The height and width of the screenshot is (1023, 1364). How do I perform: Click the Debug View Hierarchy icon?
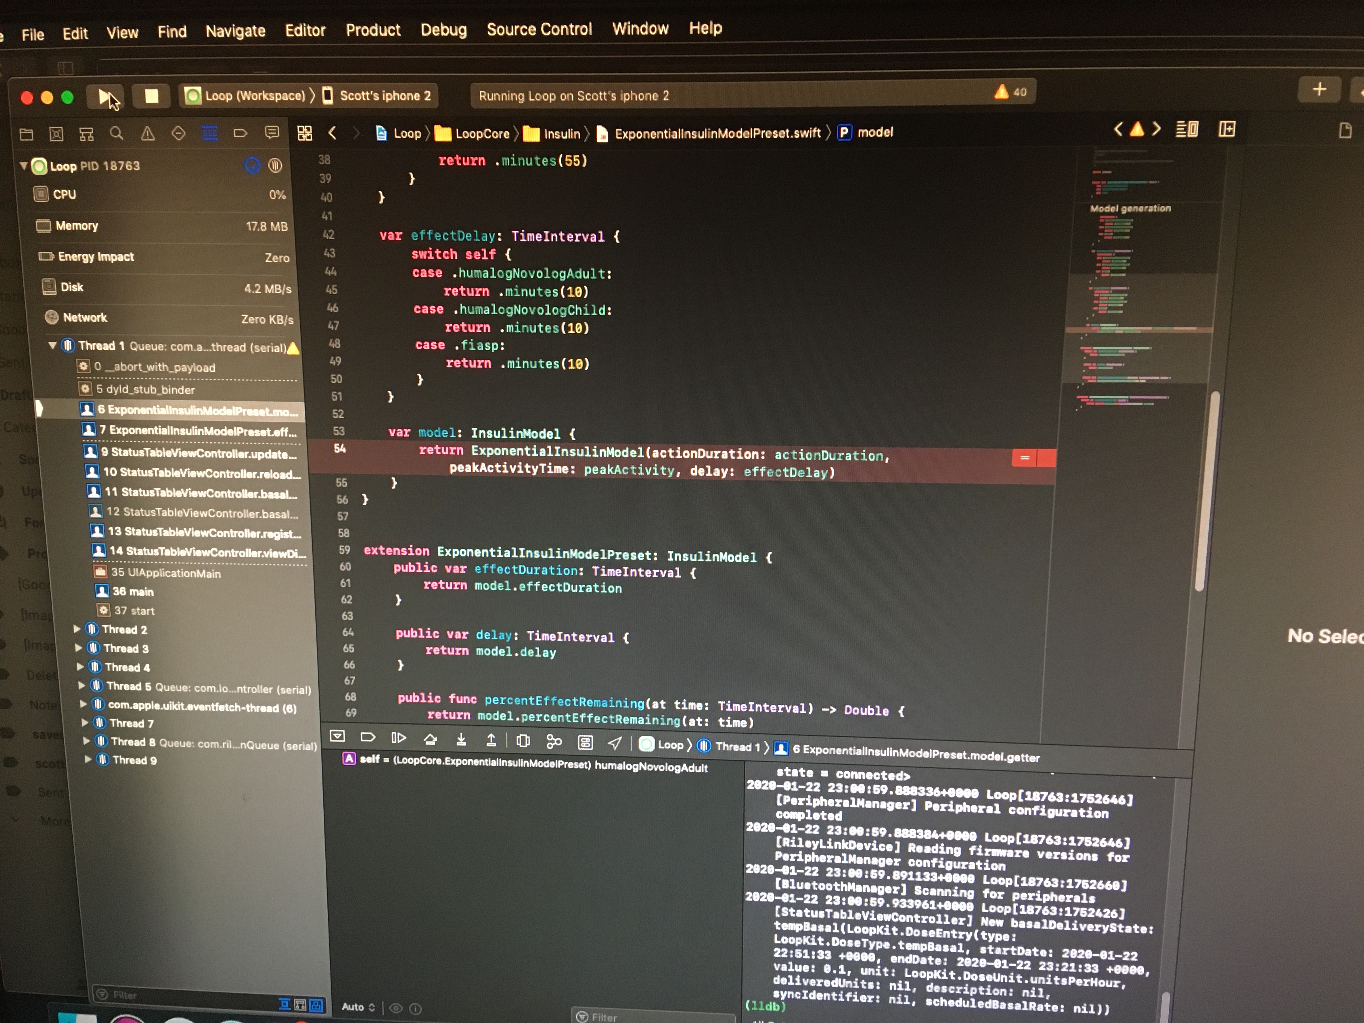pos(523,741)
